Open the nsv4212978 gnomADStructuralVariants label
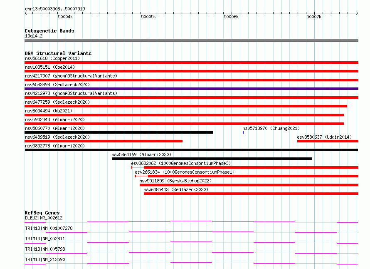The image size is (370, 269). 71,93
